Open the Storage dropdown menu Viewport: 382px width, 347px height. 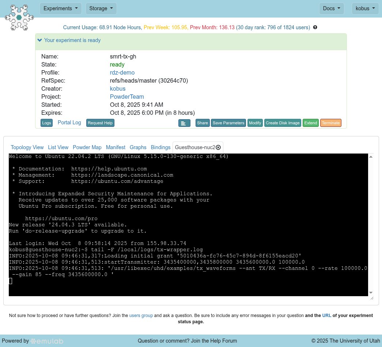point(101,8)
